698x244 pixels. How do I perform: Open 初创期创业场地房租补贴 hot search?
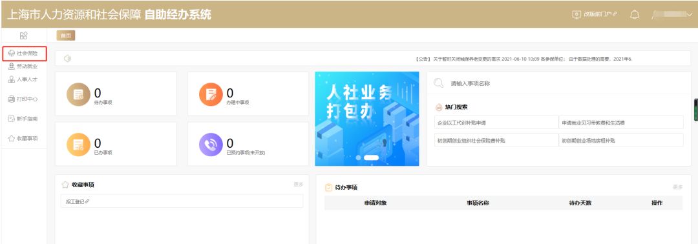tap(621, 140)
